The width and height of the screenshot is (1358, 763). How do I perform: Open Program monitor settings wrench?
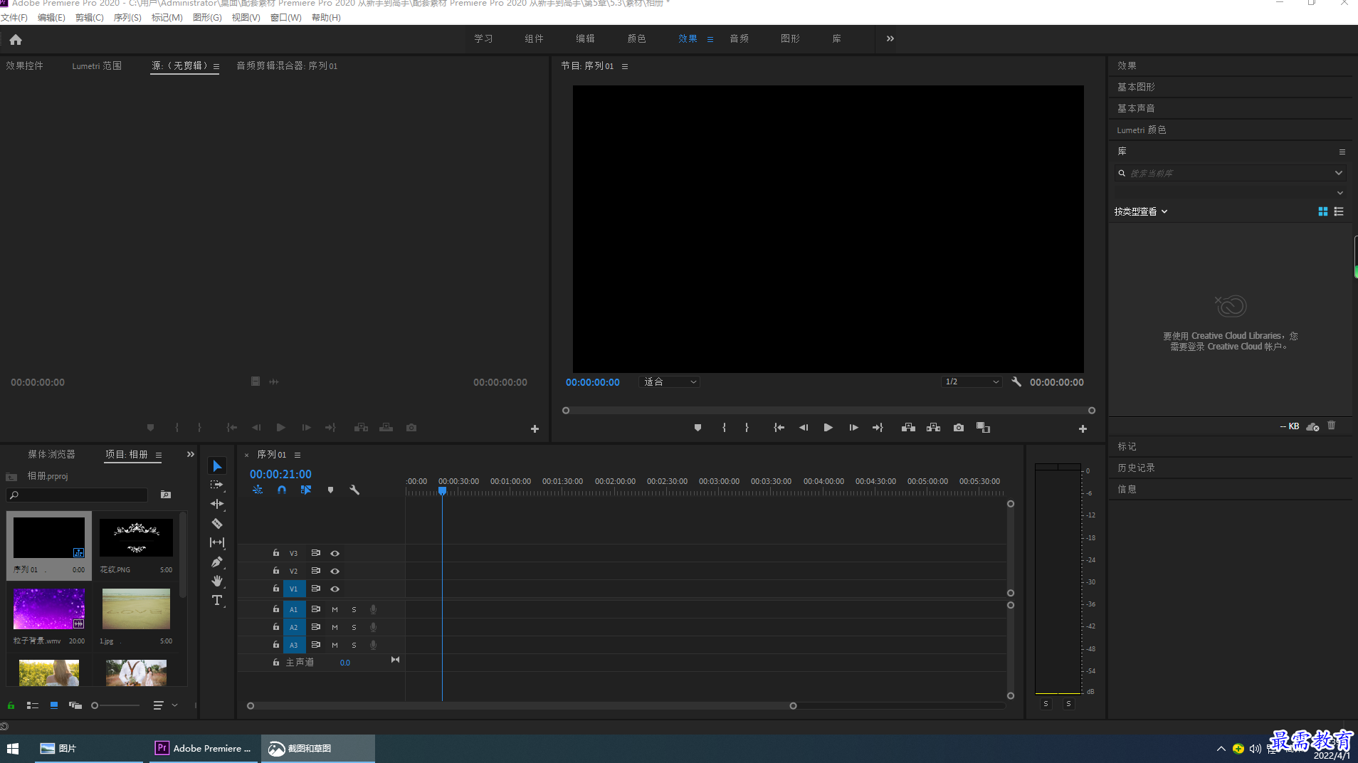coord(1016,381)
